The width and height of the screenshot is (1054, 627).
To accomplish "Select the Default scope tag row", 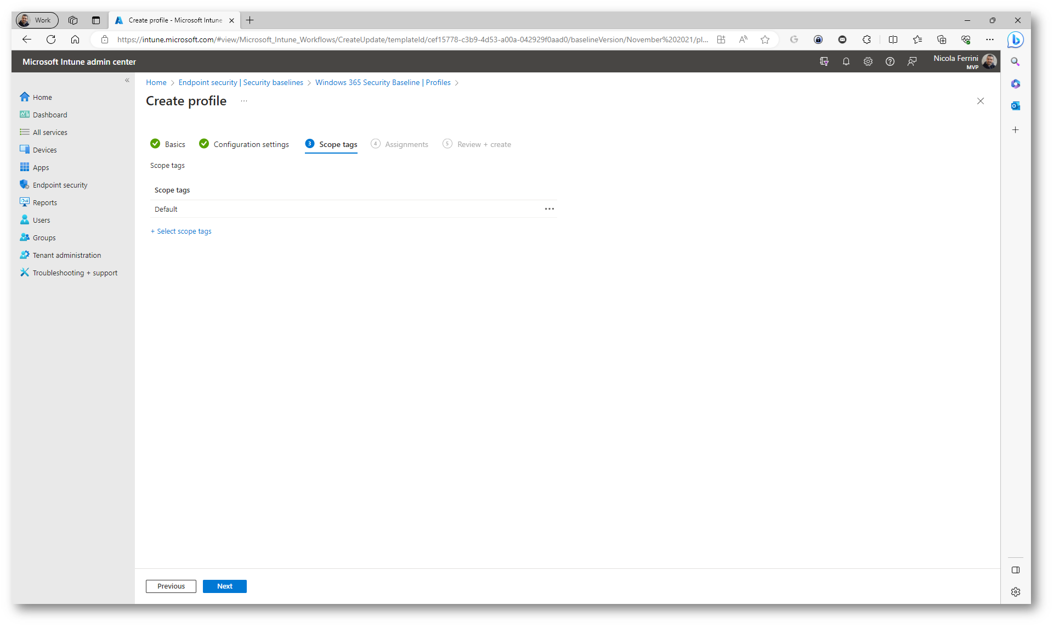I will click(353, 209).
